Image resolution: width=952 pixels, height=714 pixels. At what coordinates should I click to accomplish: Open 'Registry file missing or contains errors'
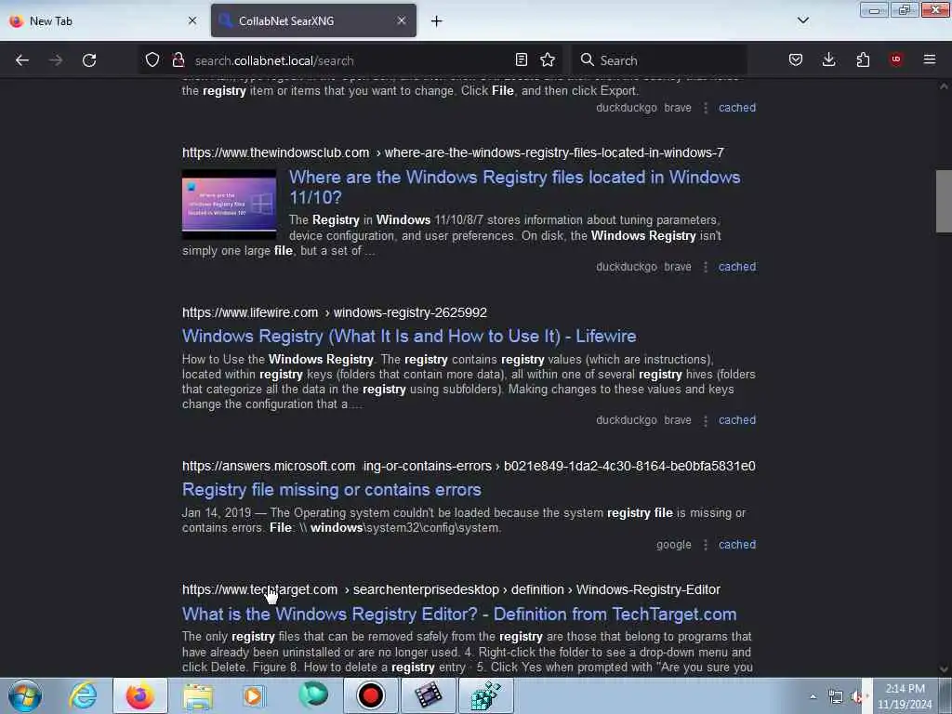click(332, 490)
